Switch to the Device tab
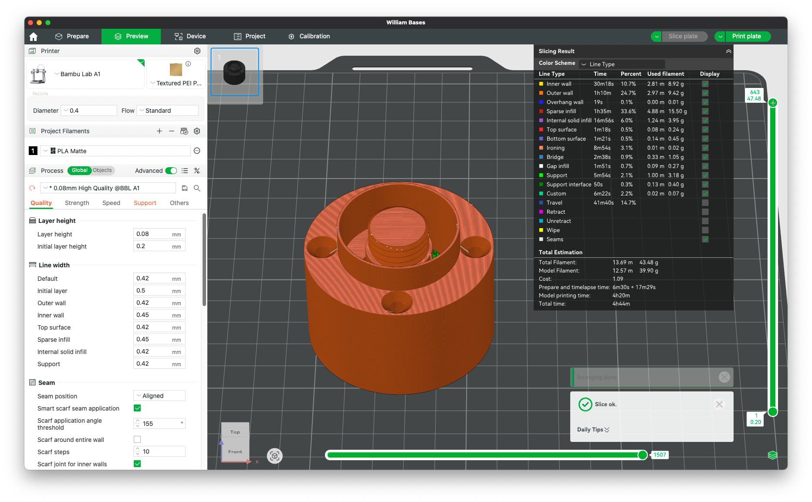Image resolution: width=812 pixels, height=502 pixels. tap(190, 36)
